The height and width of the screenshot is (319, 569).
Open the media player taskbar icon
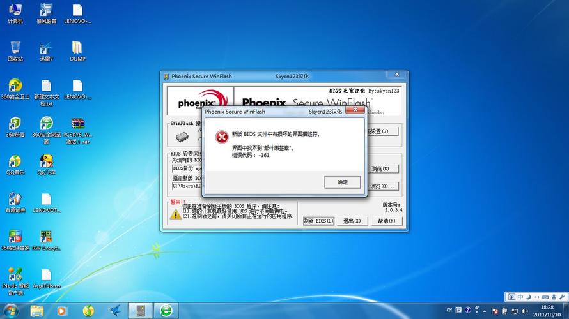pos(61,311)
